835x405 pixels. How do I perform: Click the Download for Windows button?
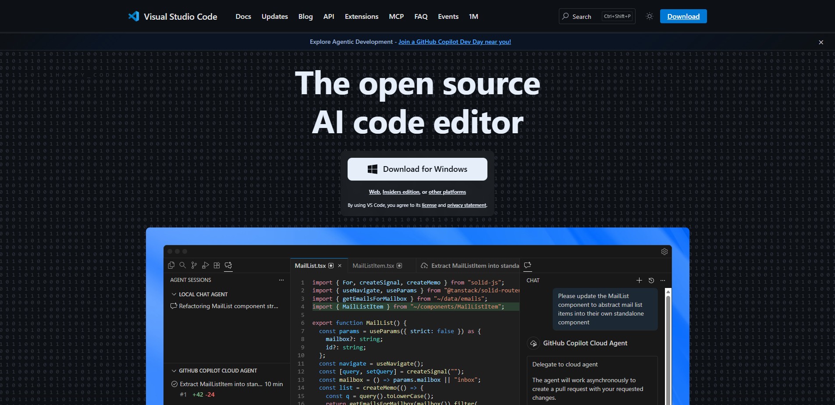pos(417,169)
